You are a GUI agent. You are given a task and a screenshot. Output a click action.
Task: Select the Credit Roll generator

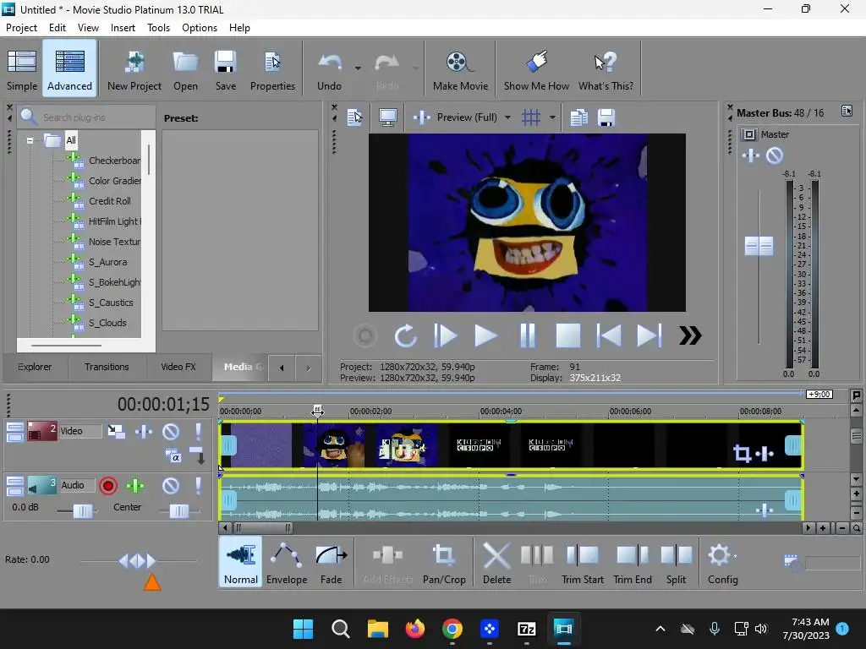point(109,201)
